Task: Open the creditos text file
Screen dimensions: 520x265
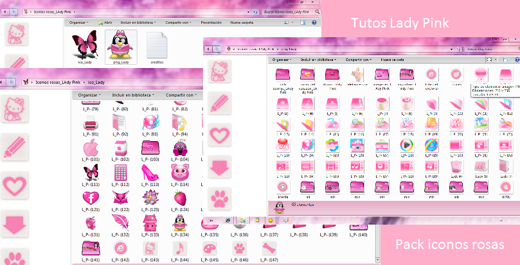Action: coord(157,47)
